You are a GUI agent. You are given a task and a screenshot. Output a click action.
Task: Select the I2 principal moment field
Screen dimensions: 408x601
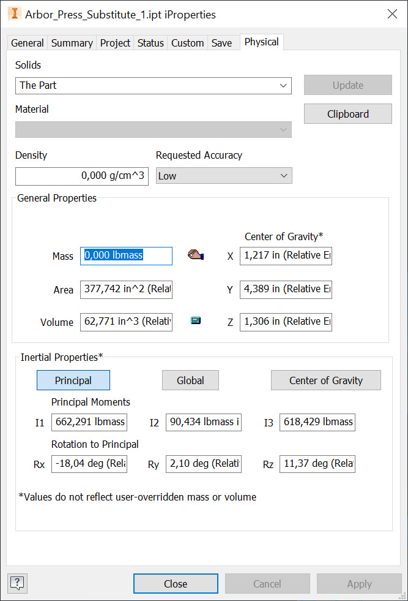point(203,422)
